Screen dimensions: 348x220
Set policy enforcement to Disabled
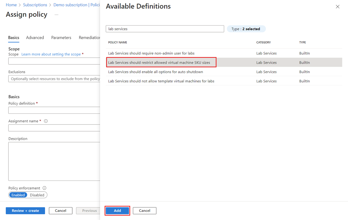pos(37,195)
